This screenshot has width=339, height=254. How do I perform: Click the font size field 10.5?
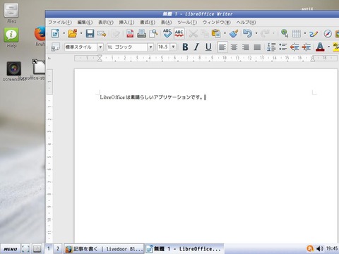click(164, 47)
